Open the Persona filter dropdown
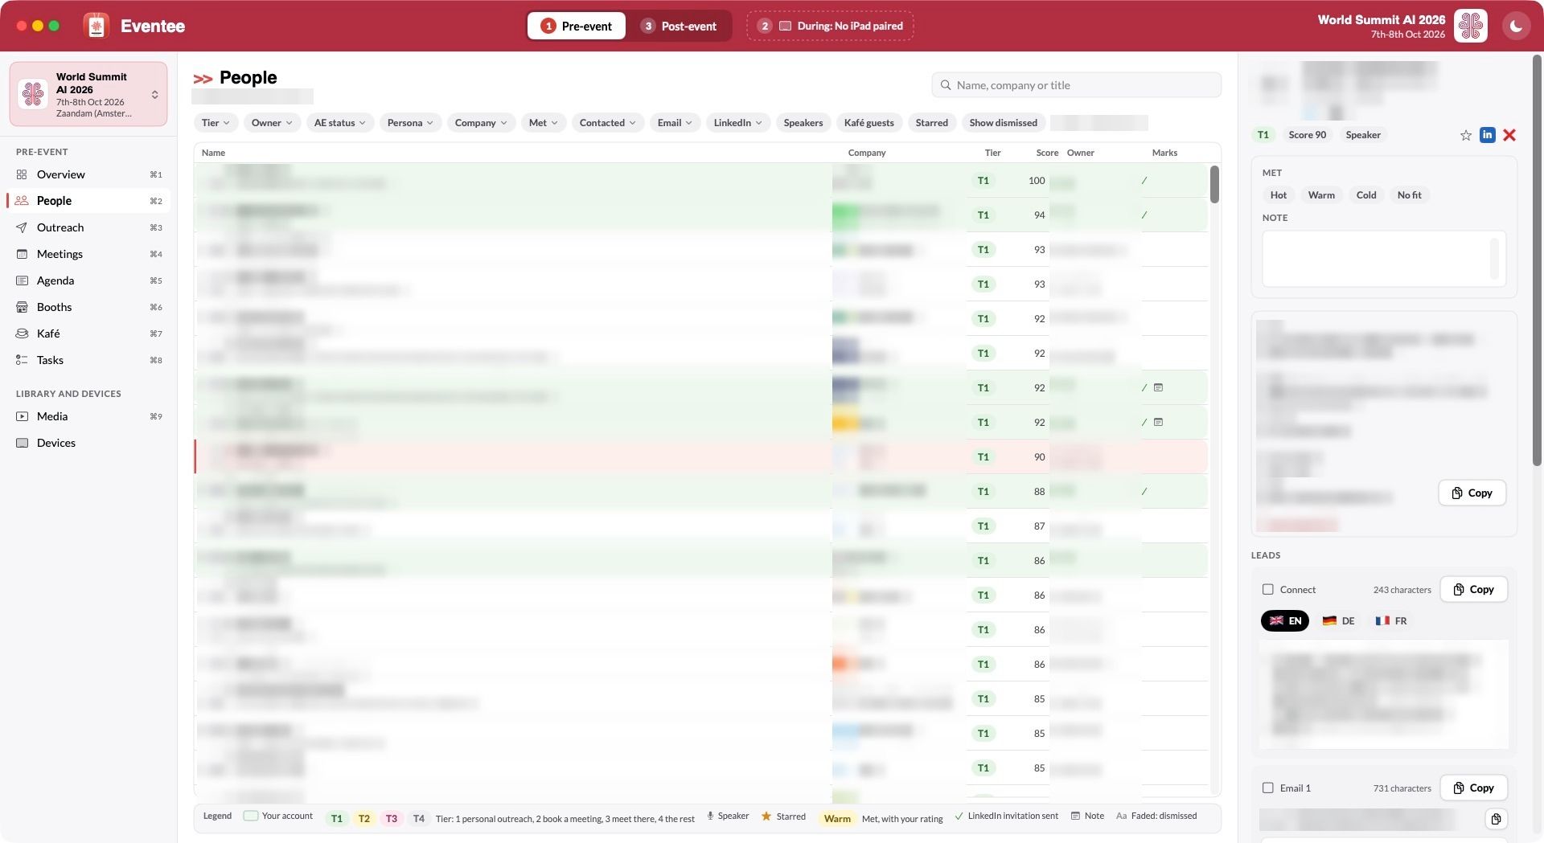Screen dimensions: 1544x843 [x=410, y=123]
